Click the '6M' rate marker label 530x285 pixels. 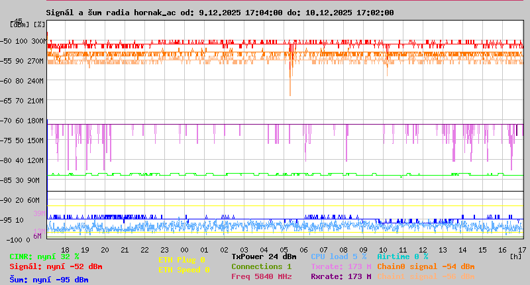37,236
